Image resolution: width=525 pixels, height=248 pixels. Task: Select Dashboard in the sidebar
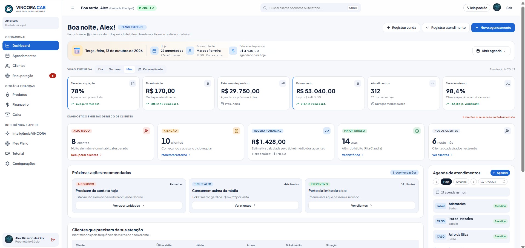point(31,46)
